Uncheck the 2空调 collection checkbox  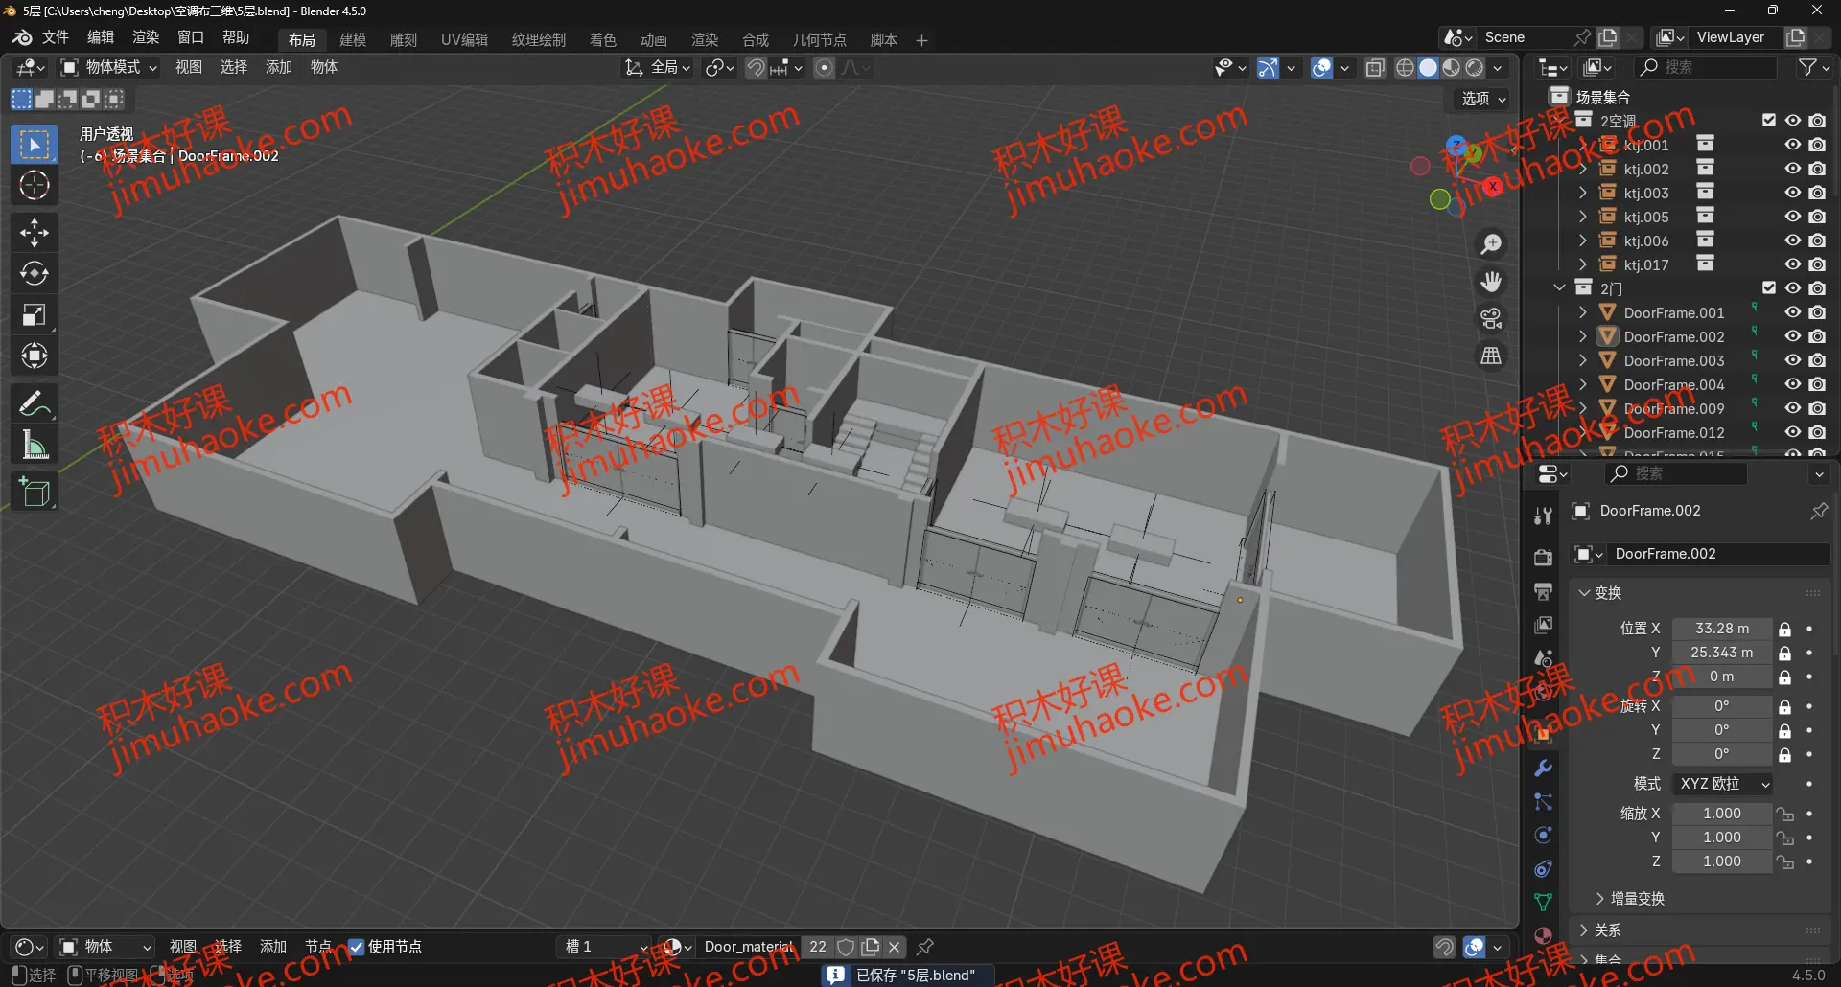[1769, 120]
